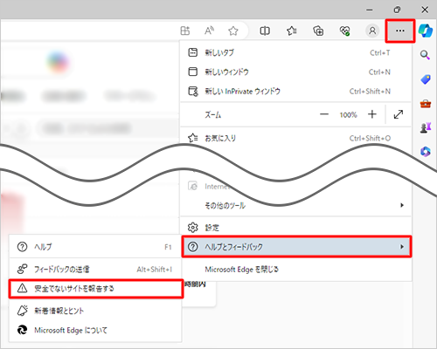Decrease zoom with the minus button
The width and height of the screenshot is (437, 349).
324,114
